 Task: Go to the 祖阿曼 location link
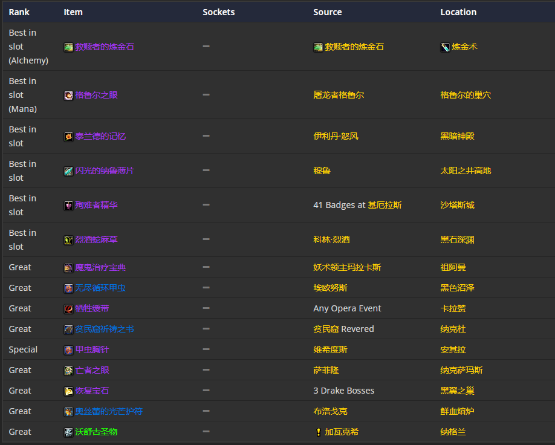pos(453,267)
